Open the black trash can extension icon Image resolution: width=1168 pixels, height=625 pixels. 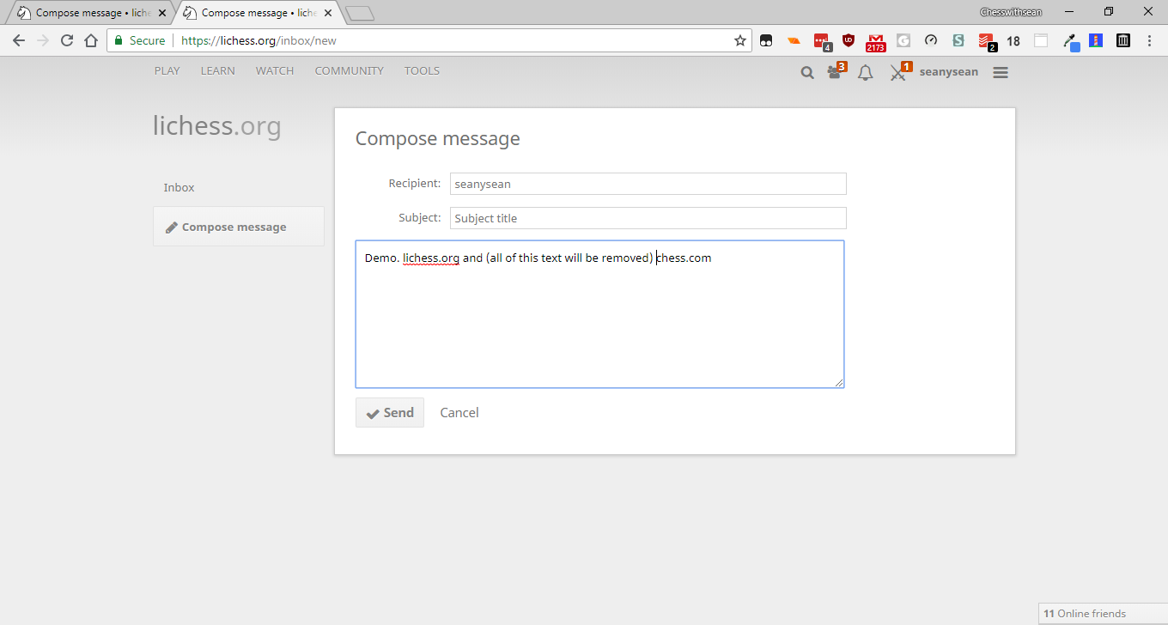coord(1123,40)
